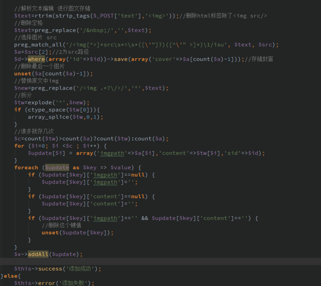Image resolution: width=321 pixels, height=286 pixels.
Task: Click the for loop keyword
Action: click(x=19, y=146)
